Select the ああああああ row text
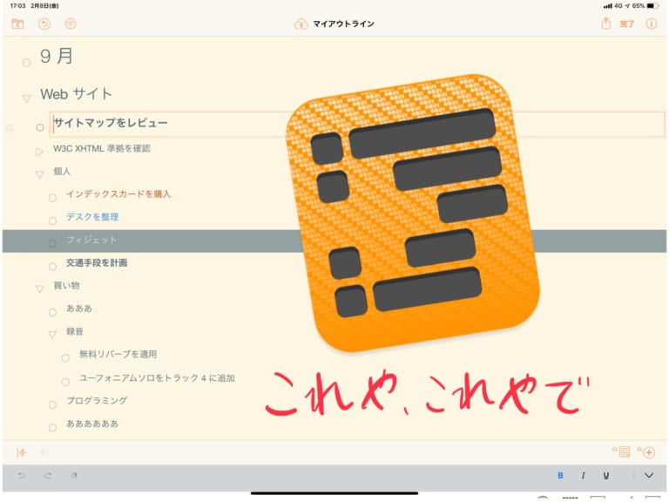 click(x=92, y=424)
